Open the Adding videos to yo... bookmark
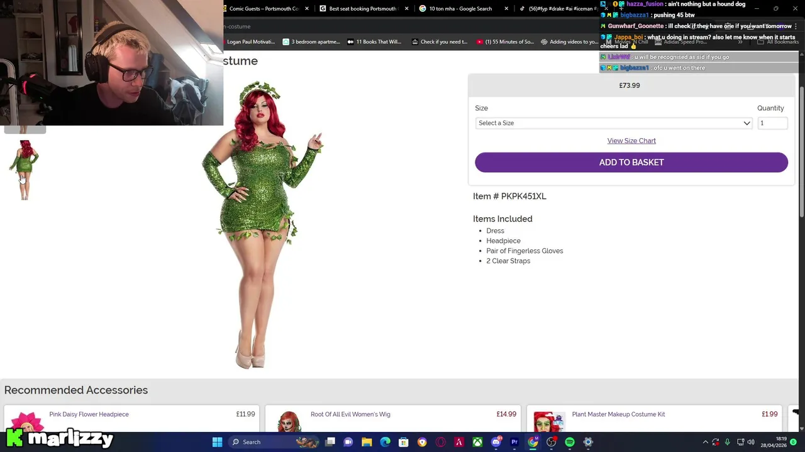The height and width of the screenshot is (452, 805). click(x=569, y=42)
